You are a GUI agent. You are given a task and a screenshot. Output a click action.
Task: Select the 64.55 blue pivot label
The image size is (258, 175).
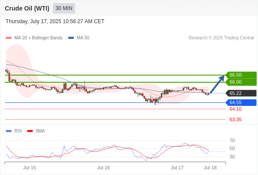241,102
